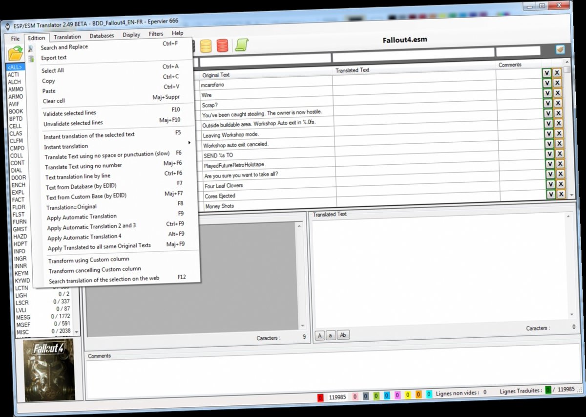The image size is (586, 417).
Task: Open the Databases menu
Action: click(102, 36)
